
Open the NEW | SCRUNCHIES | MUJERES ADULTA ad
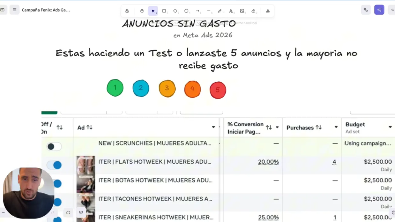[x=154, y=143]
